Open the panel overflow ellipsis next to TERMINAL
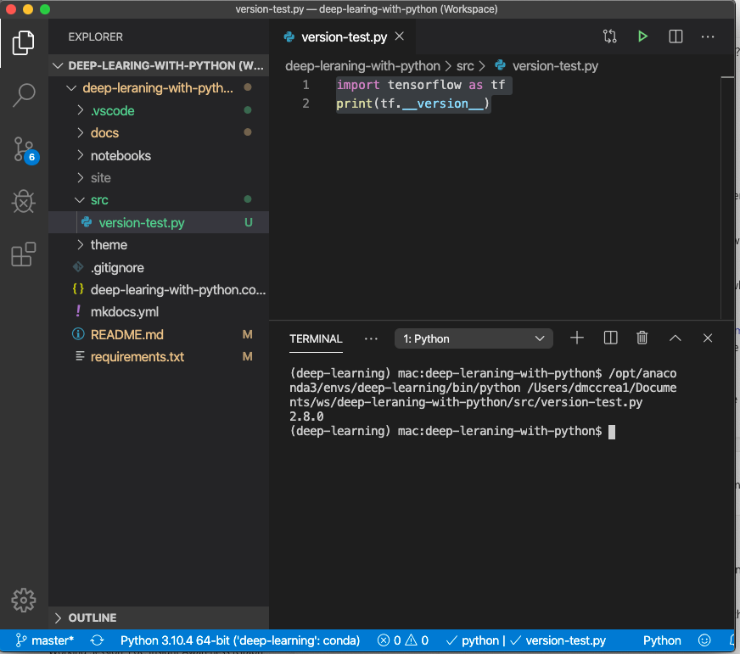This screenshot has height=654, width=740. [371, 338]
